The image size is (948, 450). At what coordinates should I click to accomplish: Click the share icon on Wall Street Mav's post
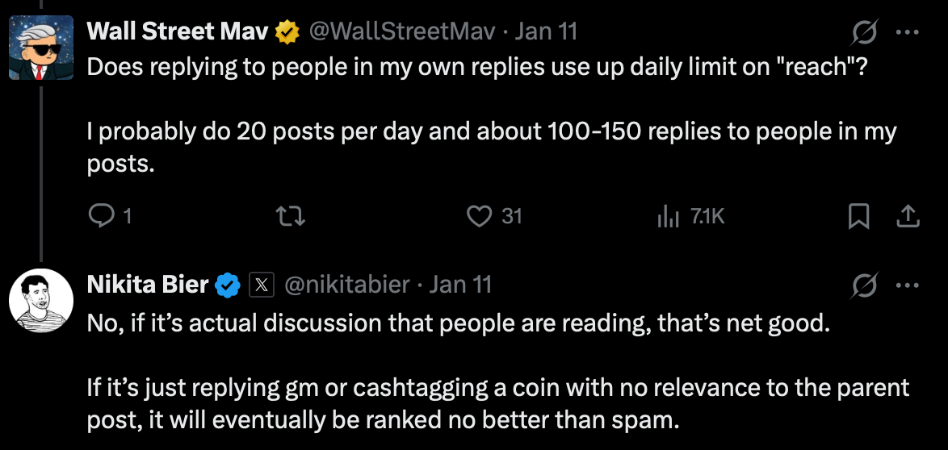908,216
